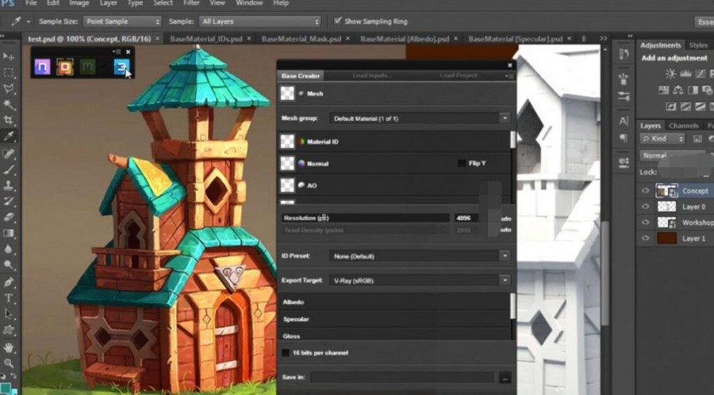Select the Eraser tool
The image size is (714, 395).
pyautogui.click(x=8, y=217)
